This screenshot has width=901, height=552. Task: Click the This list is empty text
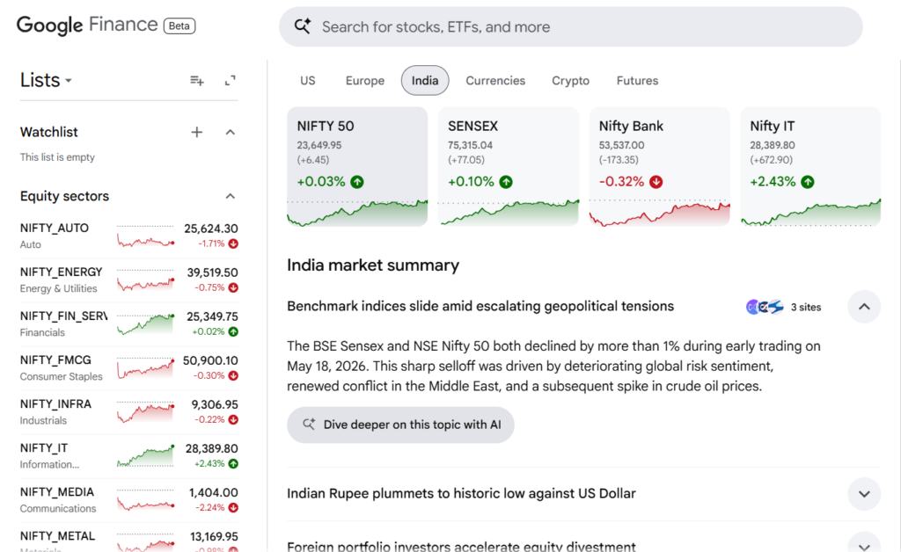[57, 157]
